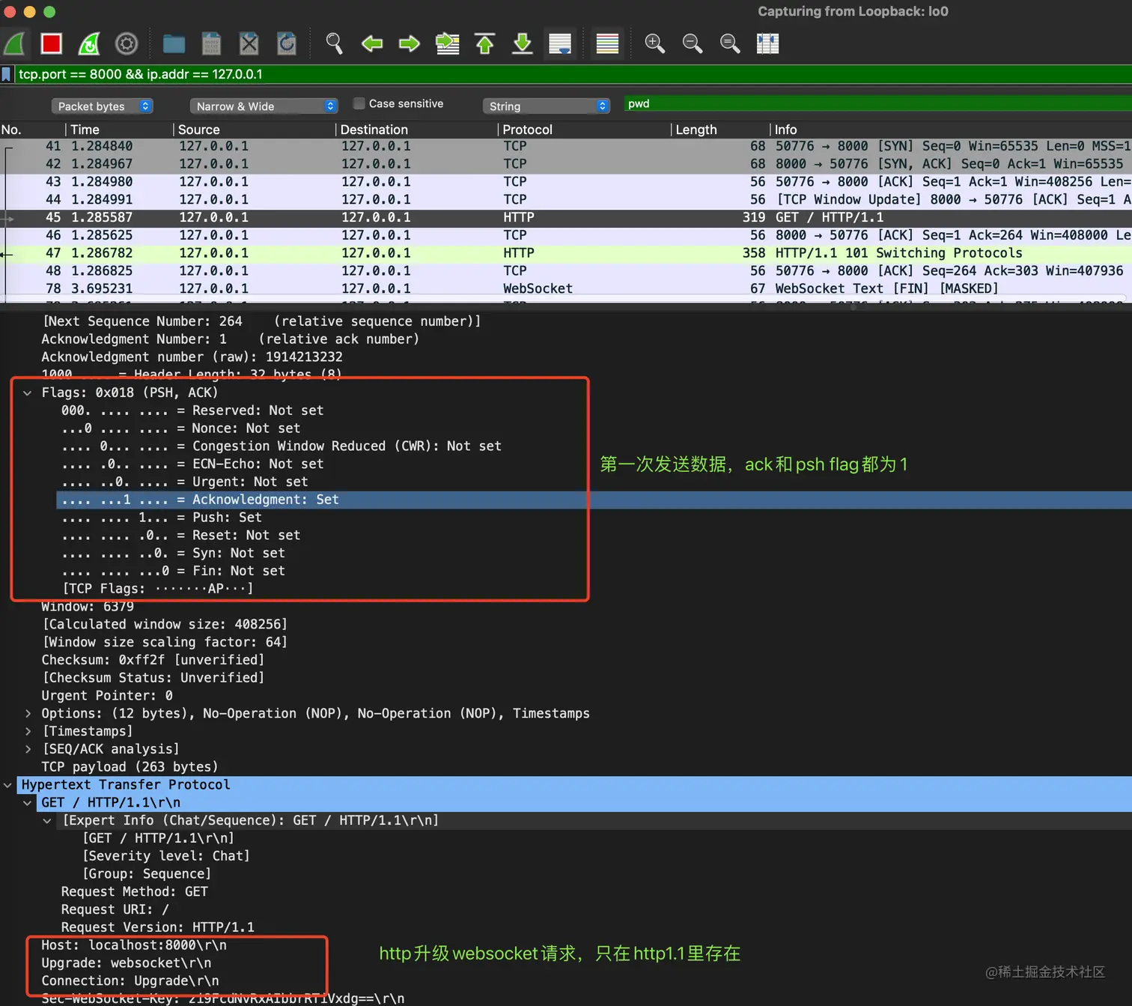This screenshot has height=1006, width=1132.
Task: Sort by the Info column header
Action: [952, 130]
